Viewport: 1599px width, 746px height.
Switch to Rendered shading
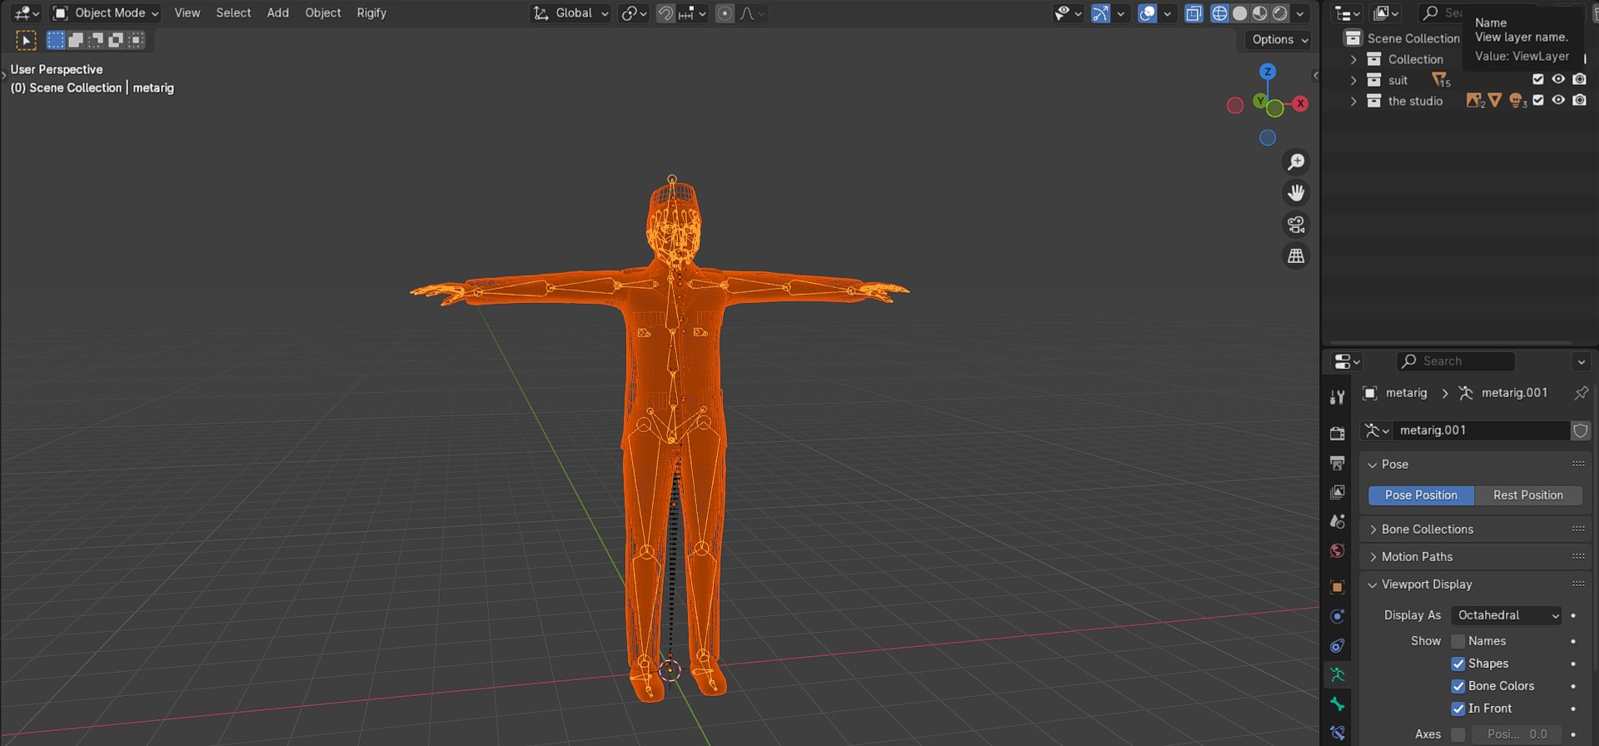tap(1280, 12)
